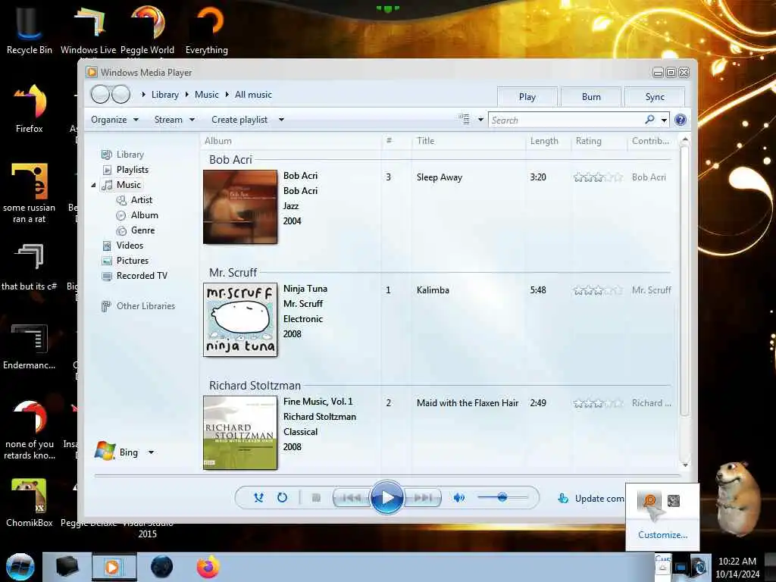This screenshot has height=582, width=776.
Task: Click the vertical scrollbar in track list
Action: (685, 280)
